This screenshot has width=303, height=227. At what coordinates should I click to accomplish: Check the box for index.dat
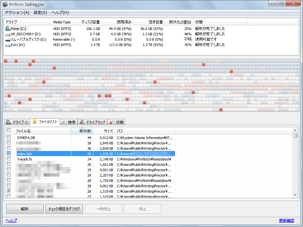tap(9, 153)
